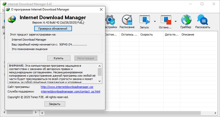The width and height of the screenshot is (220, 117).
Task: Click the Служба поддержки: label
Action: click(x=21, y=92)
